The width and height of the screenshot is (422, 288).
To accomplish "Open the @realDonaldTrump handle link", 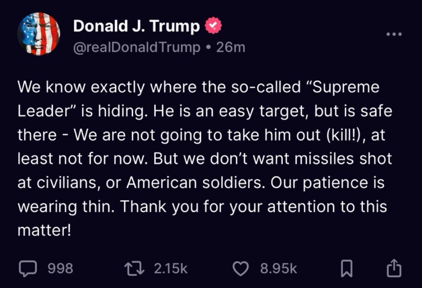I will [136, 48].
